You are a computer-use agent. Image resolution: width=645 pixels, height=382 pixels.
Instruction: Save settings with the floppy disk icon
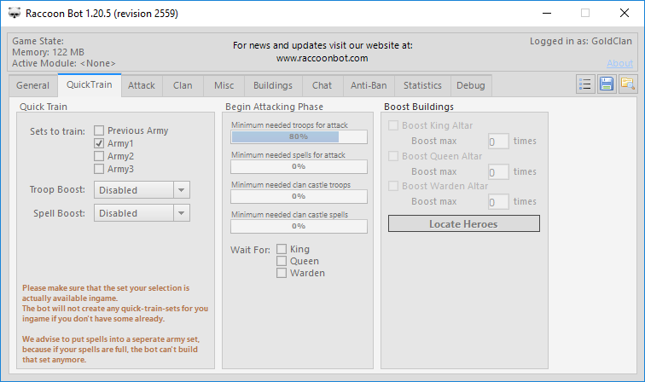coord(607,84)
